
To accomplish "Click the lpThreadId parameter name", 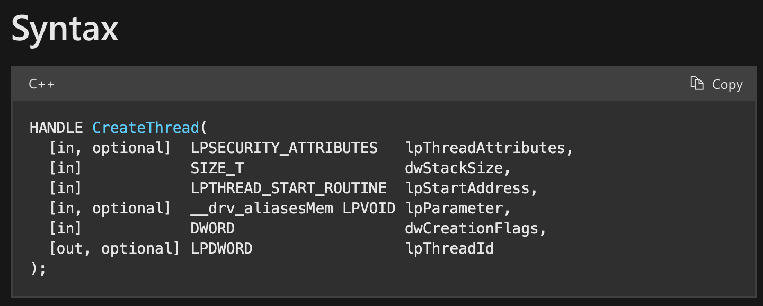I will [449, 249].
